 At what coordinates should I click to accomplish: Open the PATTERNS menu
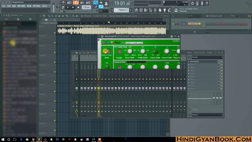click(21, 6)
